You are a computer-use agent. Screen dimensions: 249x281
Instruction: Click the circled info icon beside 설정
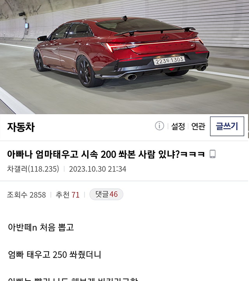[x=159, y=126]
